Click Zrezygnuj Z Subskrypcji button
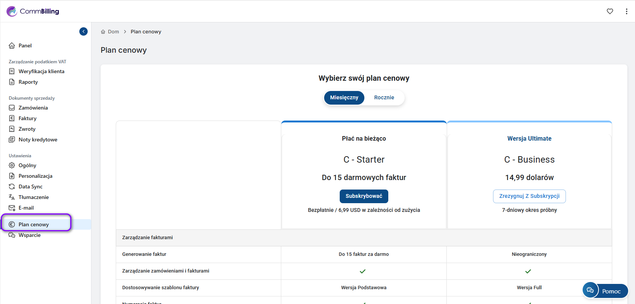Viewport: 635px width, 304px height. (x=529, y=196)
